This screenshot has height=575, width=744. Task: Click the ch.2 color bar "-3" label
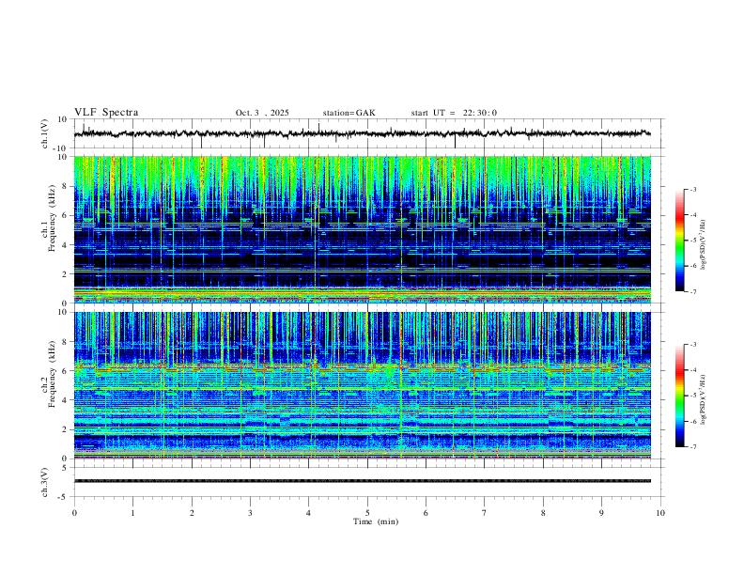pos(693,345)
